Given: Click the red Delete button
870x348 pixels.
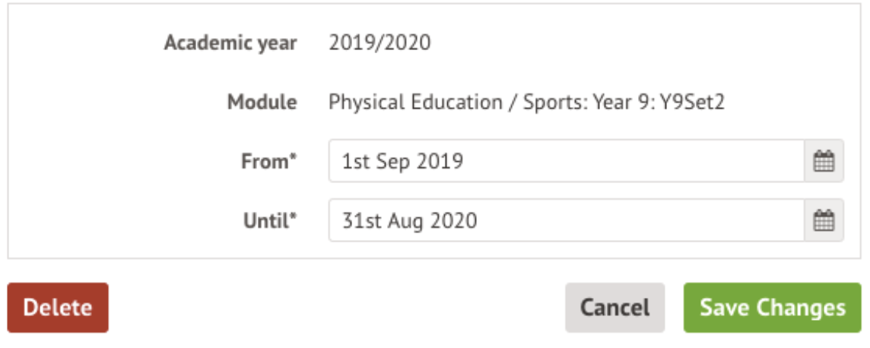Looking at the screenshot, I should pos(58,308).
